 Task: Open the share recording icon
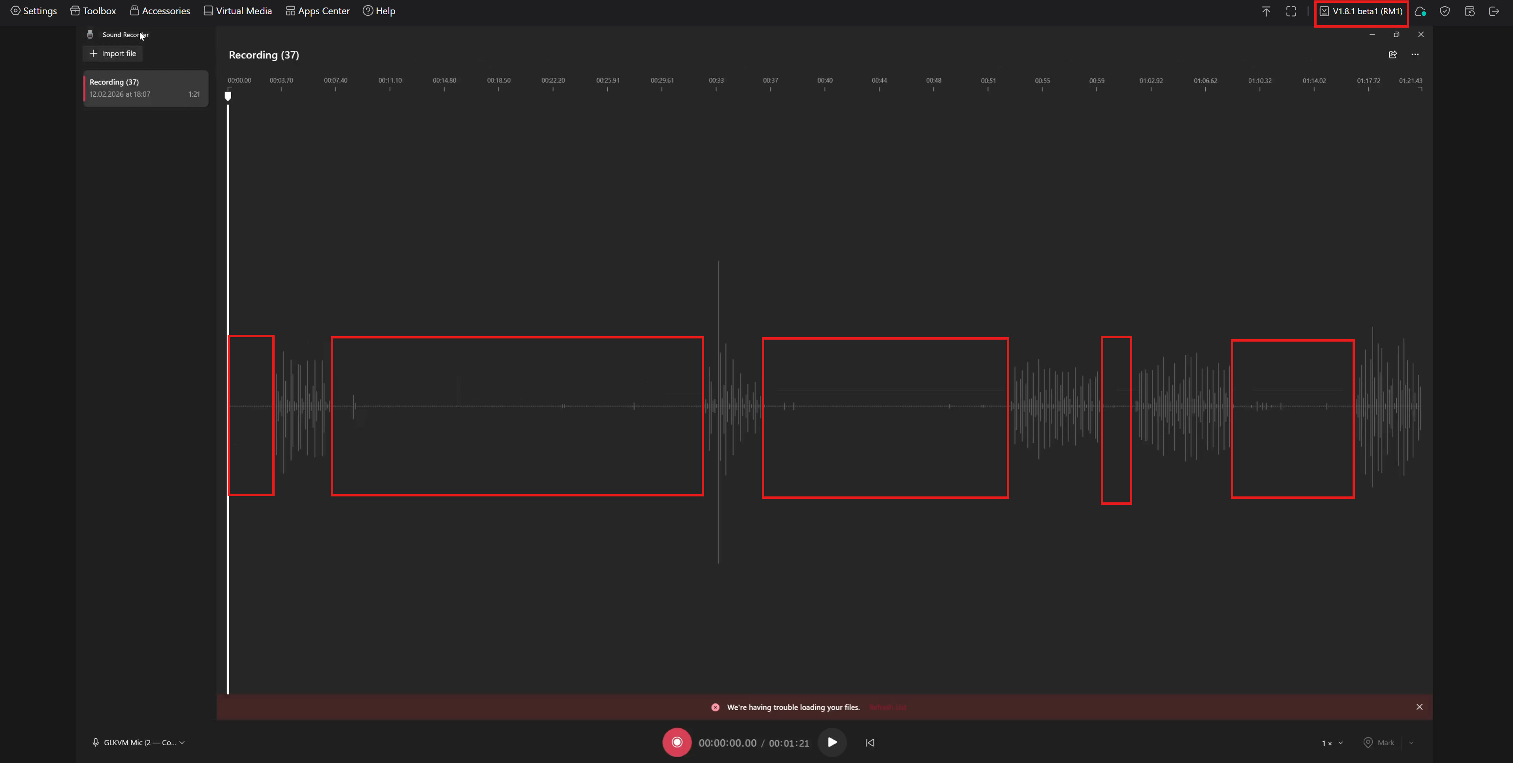tap(1392, 54)
